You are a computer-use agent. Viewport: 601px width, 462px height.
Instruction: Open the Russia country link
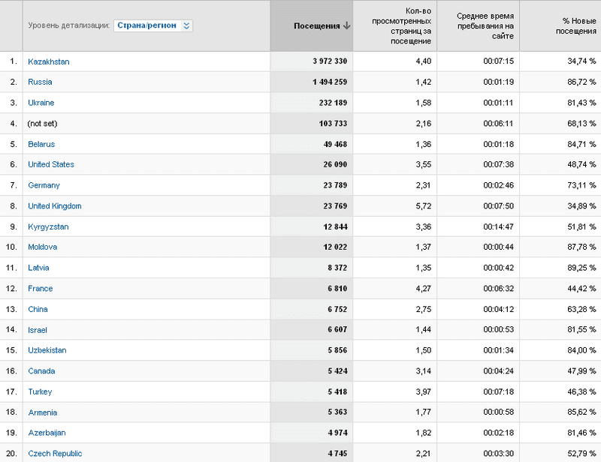point(40,82)
